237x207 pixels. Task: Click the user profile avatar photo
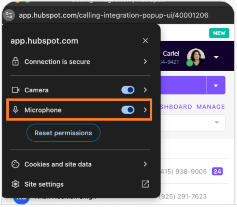pyautogui.click(x=196, y=57)
